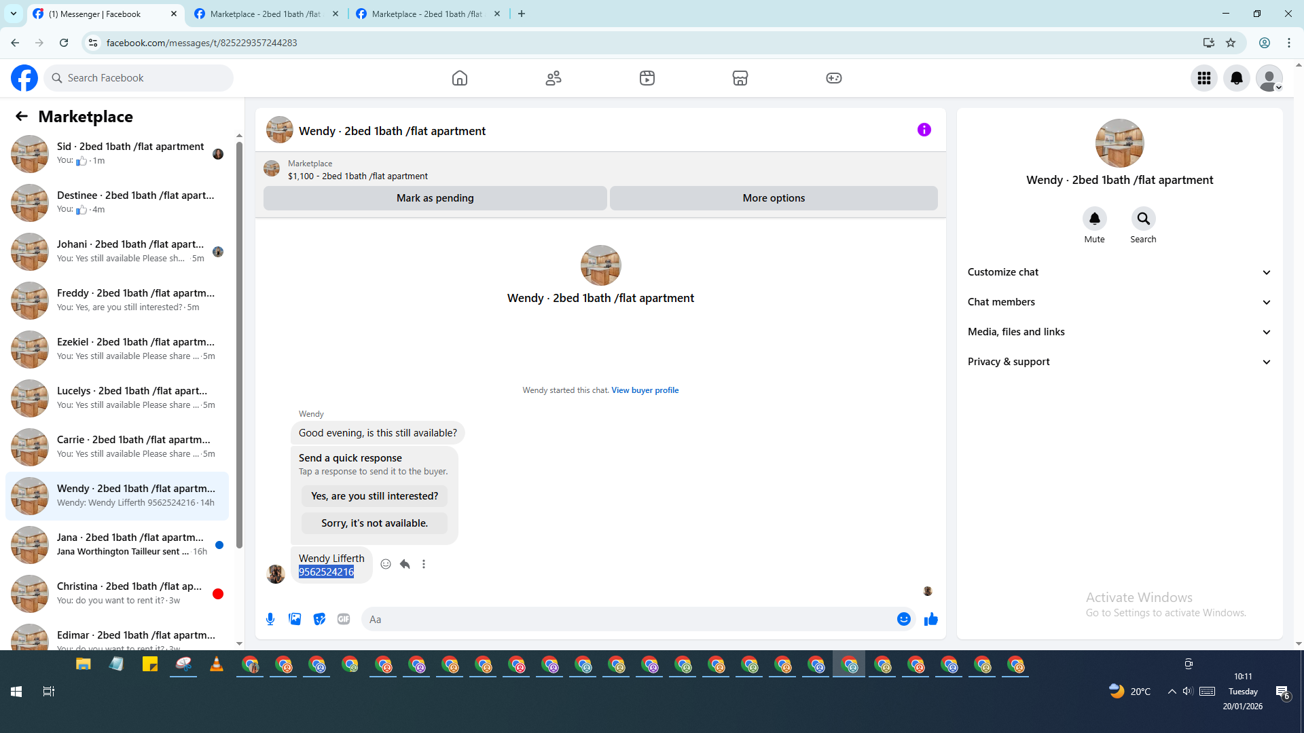Image resolution: width=1304 pixels, height=733 pixels.
Task: Open Lucelys's 2bed 1bath conversation
Action: [117, 398]
